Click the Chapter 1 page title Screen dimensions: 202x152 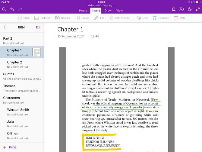point(70,29)
